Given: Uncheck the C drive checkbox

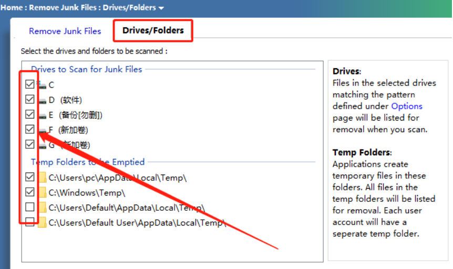Looking at the screenshot, I should click(x=30, y=84).
